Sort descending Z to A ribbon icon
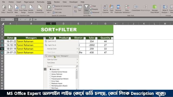This screenshot has height=97, width=173. (x=75, y=11)
